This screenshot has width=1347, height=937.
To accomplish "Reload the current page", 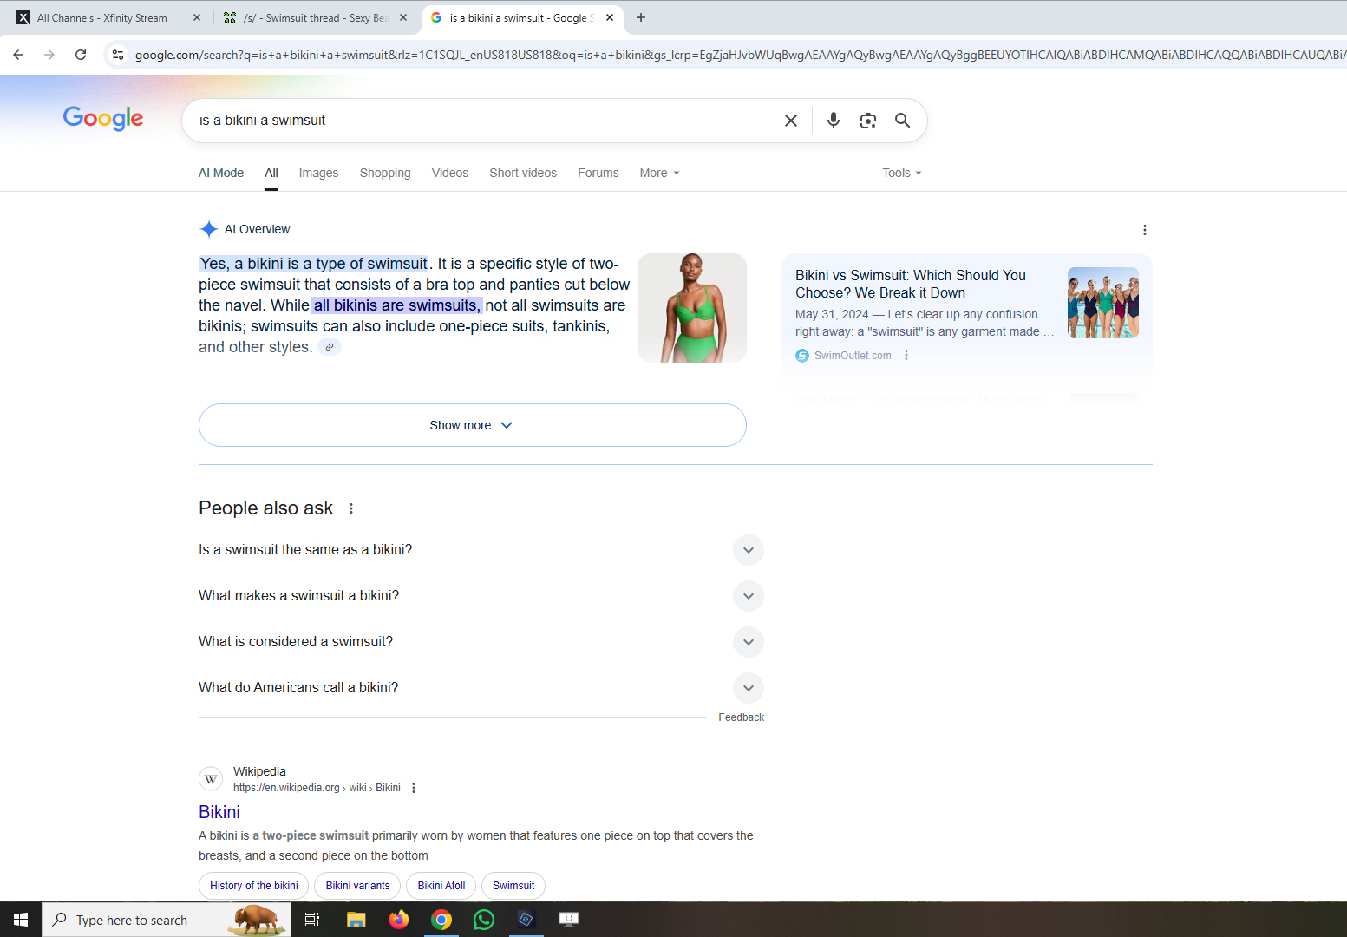I will [x=81, y=55].
